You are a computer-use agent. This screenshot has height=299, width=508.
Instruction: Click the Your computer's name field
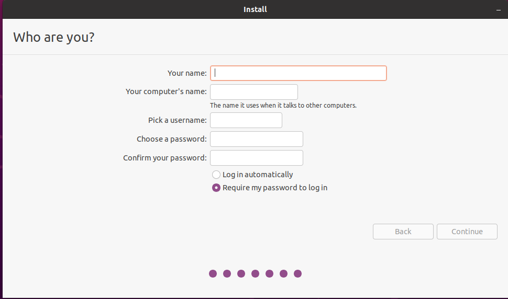254,92
